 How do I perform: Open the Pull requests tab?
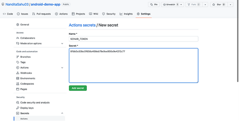click(x=42, y=14)
